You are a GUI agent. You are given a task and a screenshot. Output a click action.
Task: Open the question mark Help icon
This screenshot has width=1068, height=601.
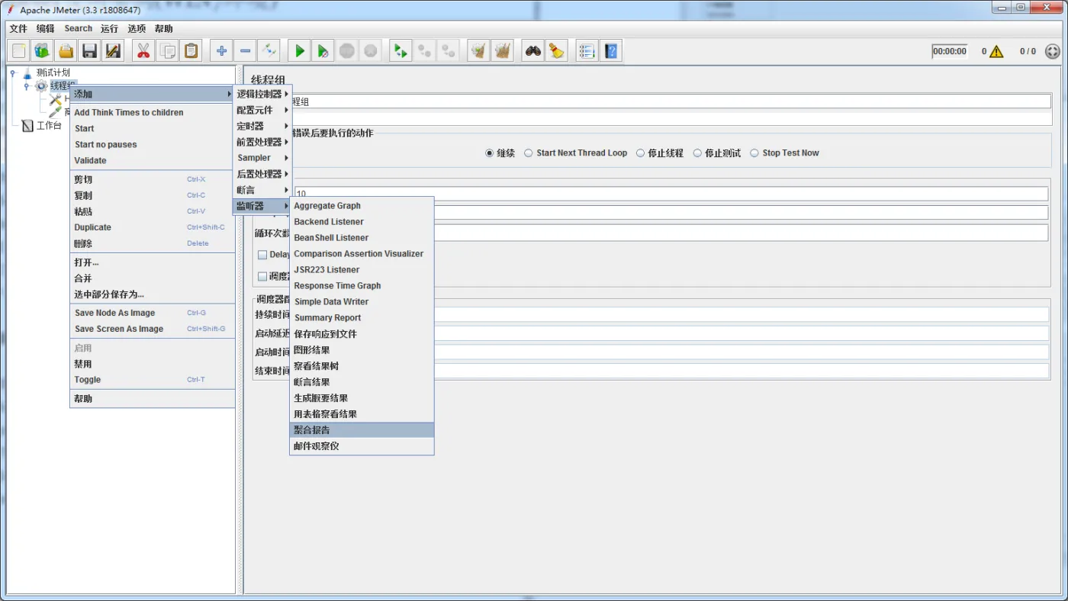click(x=611, y=51)
